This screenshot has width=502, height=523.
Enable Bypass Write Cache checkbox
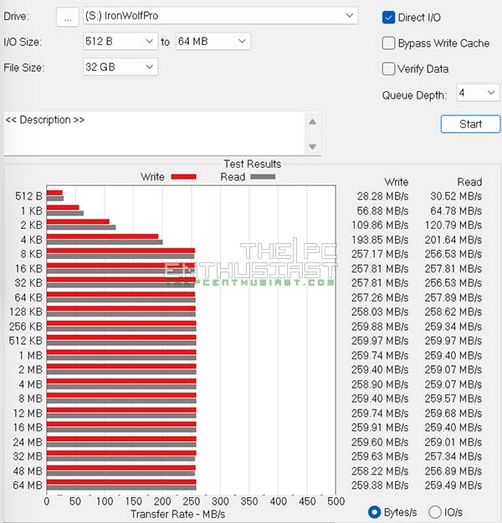coord(388,43)
